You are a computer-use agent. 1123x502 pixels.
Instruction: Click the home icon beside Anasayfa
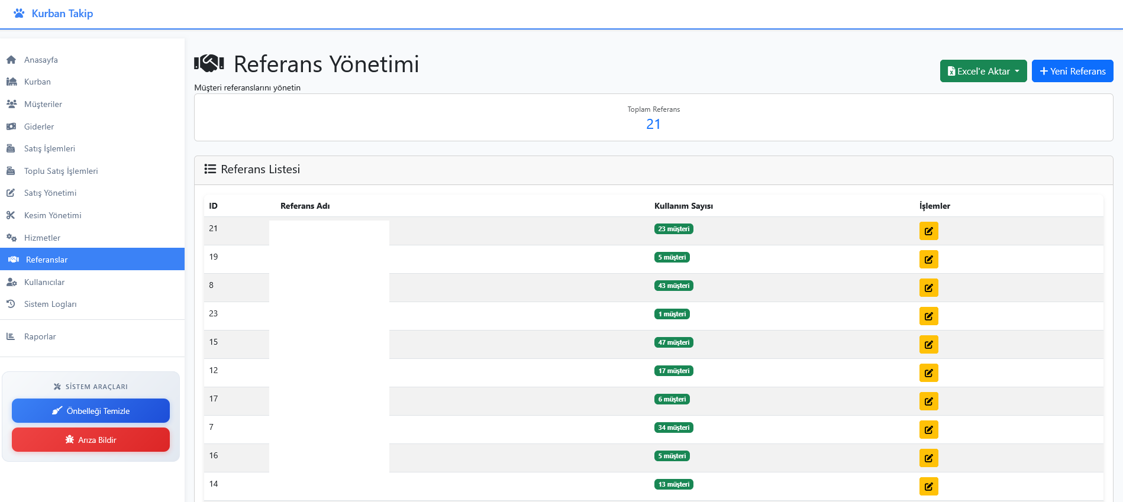coord(11,60)
